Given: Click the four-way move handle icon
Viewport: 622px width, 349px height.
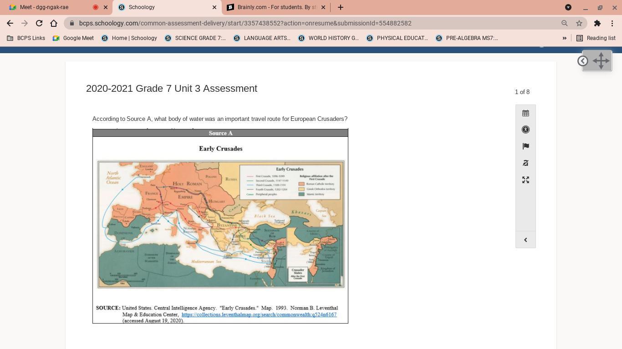Looking at the screenshot, I should click(x=601, y=61).
